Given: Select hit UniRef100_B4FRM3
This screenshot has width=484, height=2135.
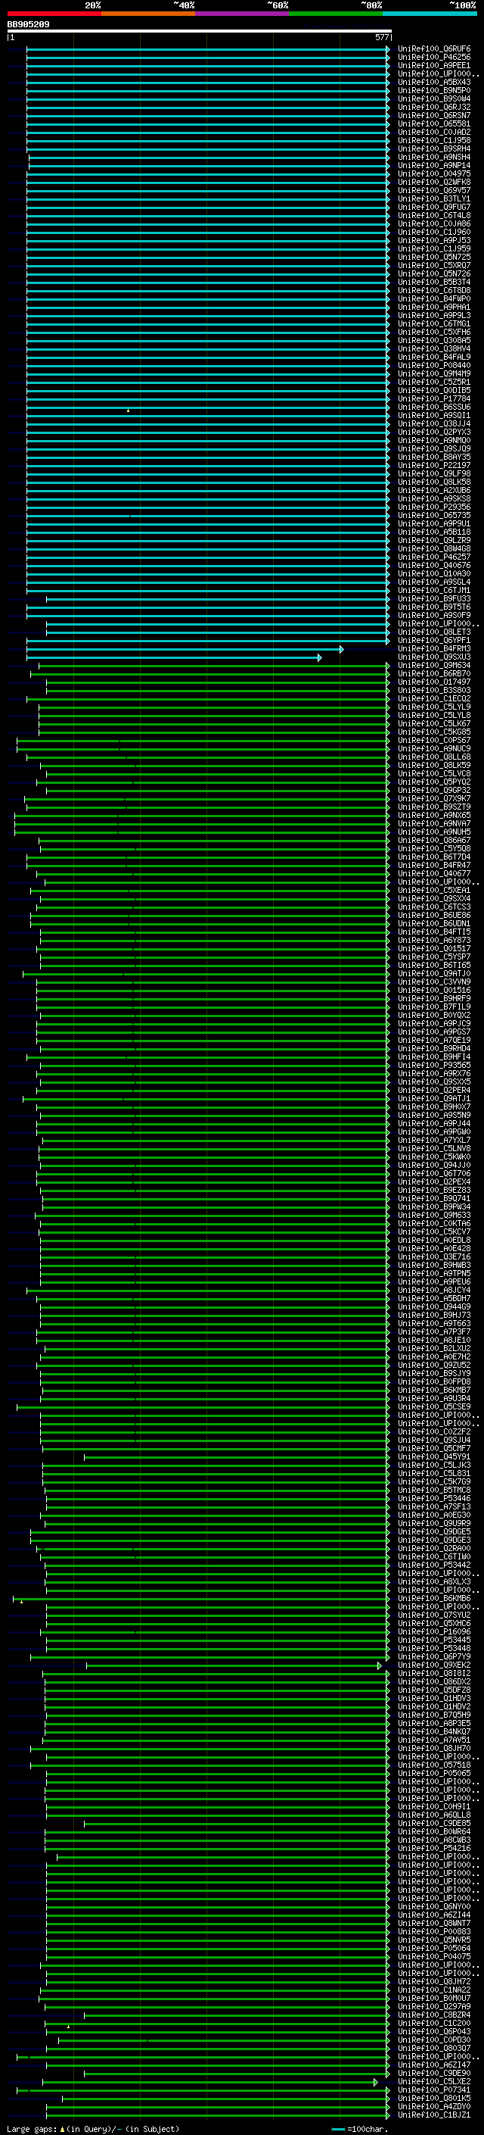Looking at the screenshot, I should click(x=434, y=648).
